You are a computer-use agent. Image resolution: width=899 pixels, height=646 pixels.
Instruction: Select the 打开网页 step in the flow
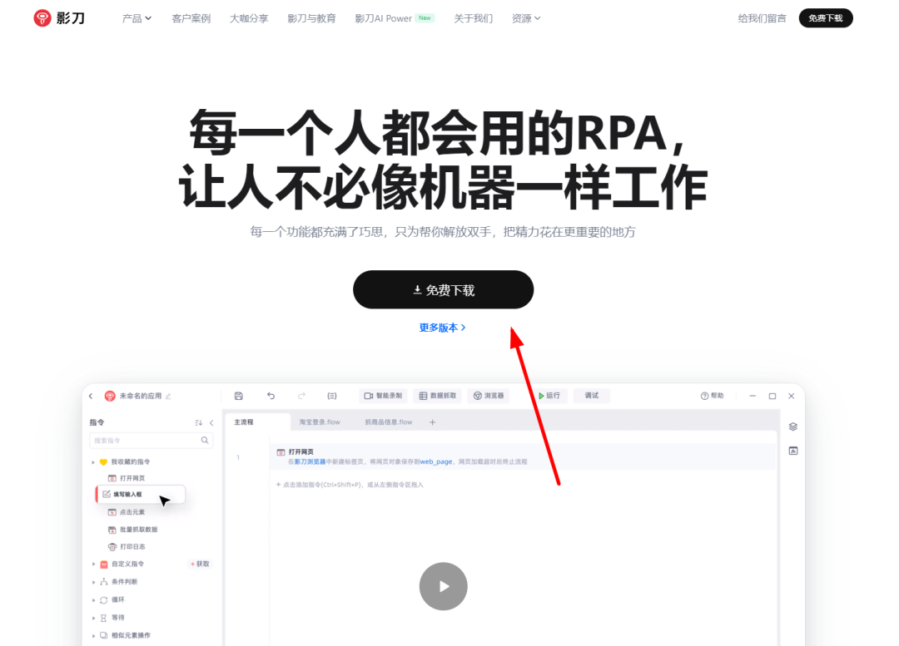pos(522,456)
